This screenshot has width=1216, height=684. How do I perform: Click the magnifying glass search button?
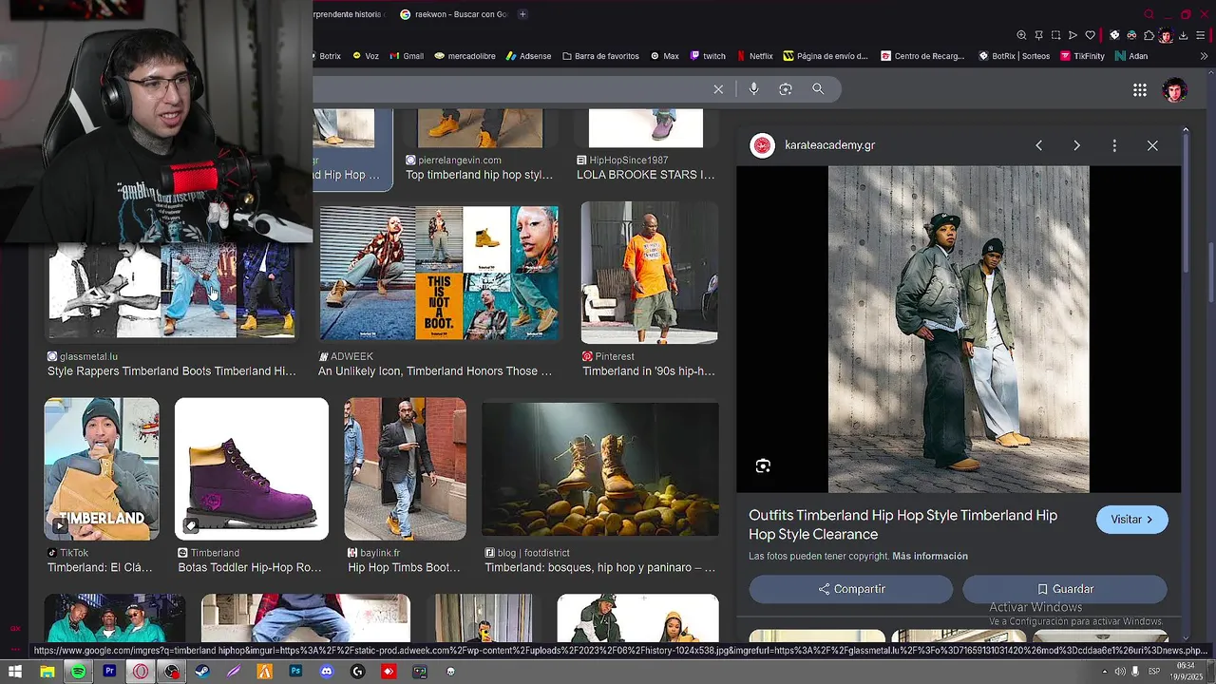coord(818,88)
